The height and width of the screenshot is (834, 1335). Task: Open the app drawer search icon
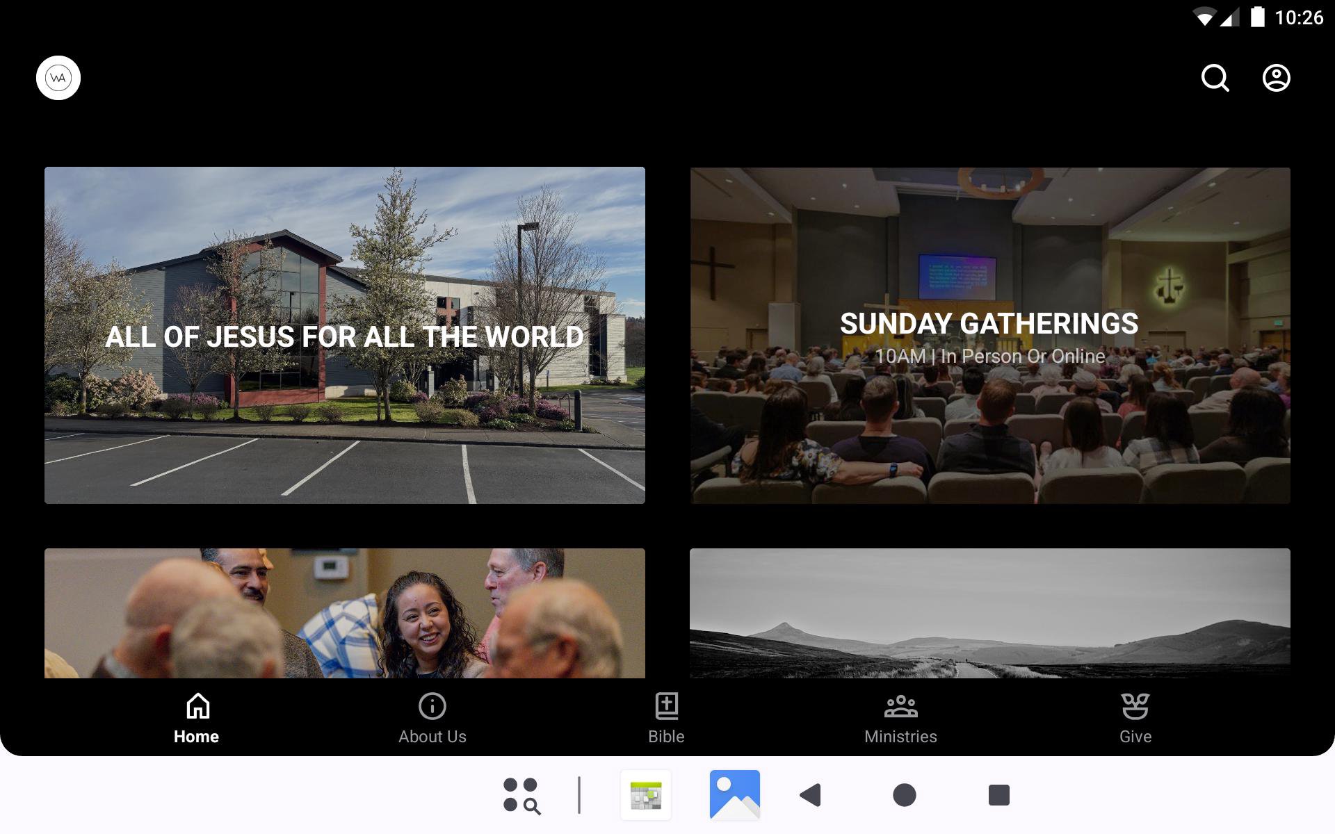click(x=521, y=795)
